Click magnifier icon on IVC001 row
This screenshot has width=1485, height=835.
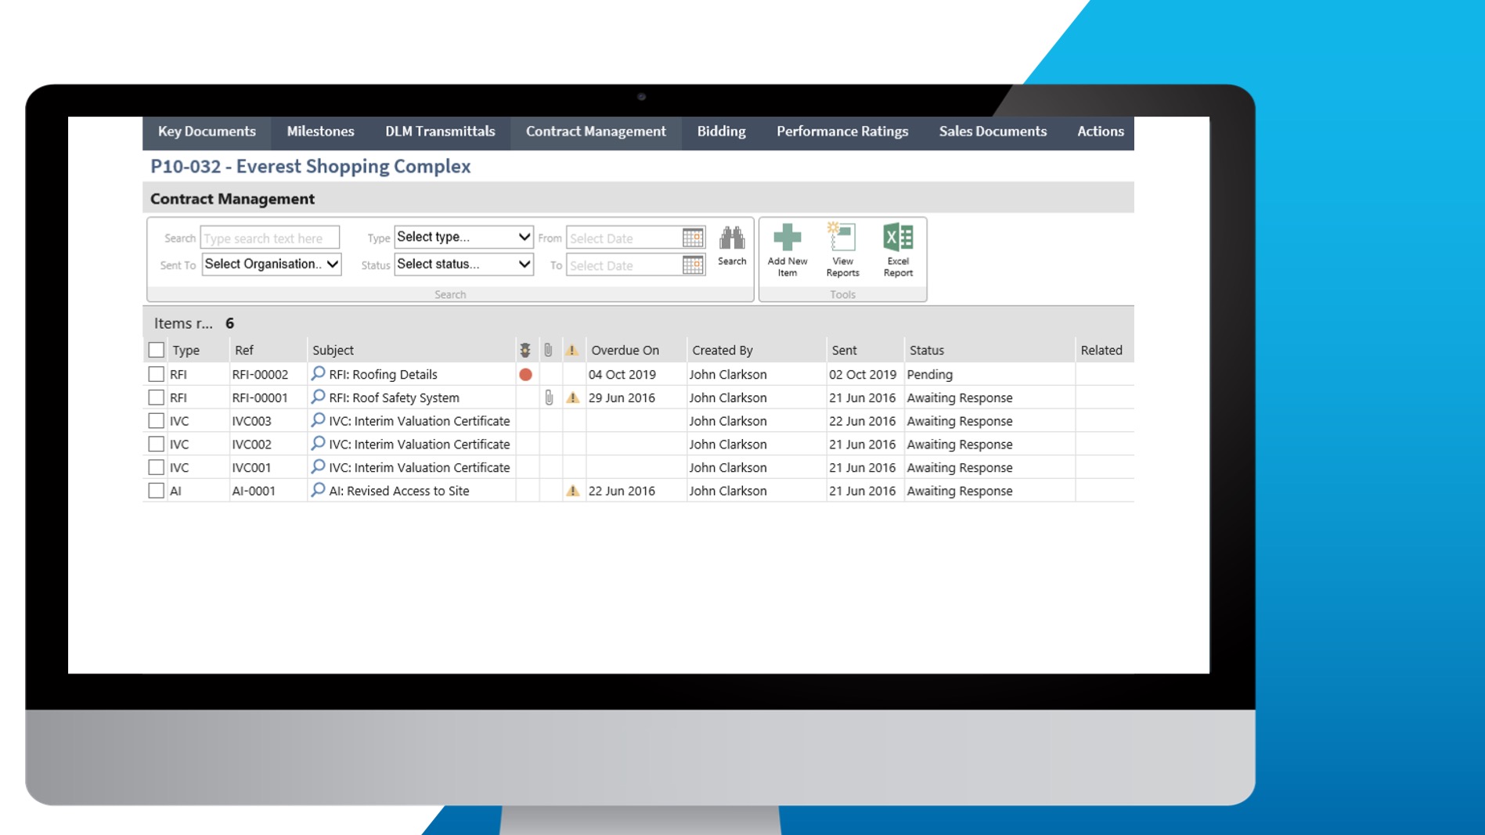[x=318, y=467]
